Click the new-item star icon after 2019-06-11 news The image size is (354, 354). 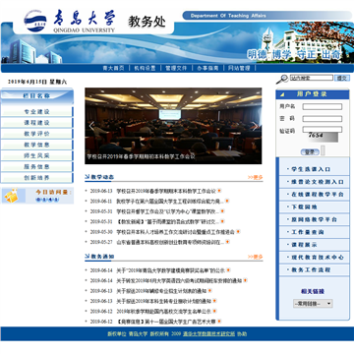coord(227,201)
